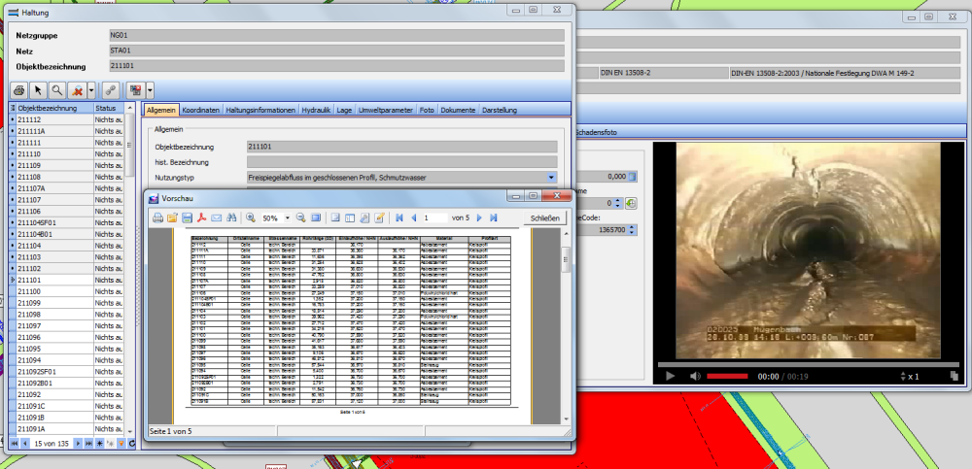The width and height of the screenshot is (972, 469).
Task: Click the magnifier search tool in Haltung
Action: pos(57,90)
